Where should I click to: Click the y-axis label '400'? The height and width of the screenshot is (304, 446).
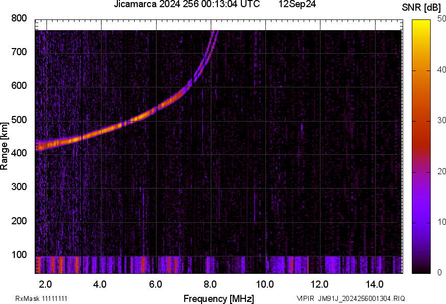19,153
